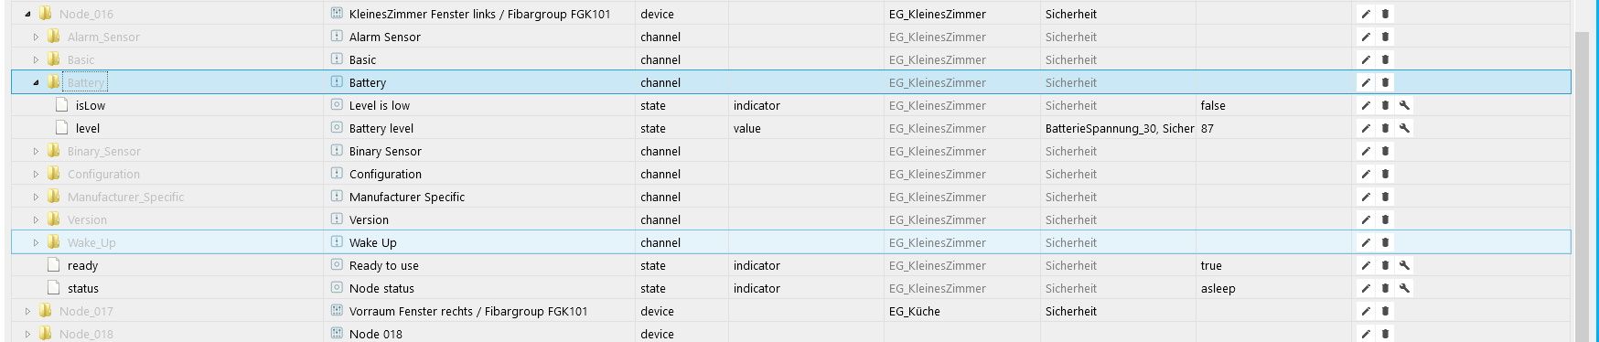Collapse the Node_016 tree node
Screen dimensions: 1599x342
27,15
